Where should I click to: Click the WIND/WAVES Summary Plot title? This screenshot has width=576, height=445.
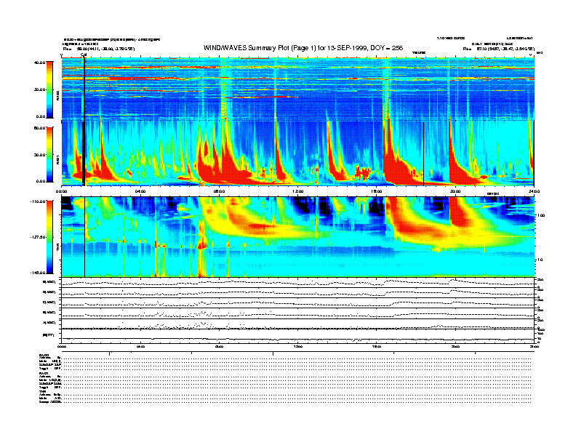tap(303, 48)
